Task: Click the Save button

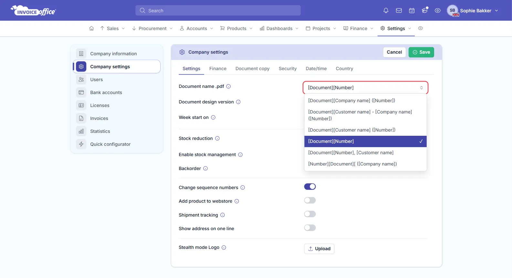Action: pyautogui.click(x=421, y=52)
